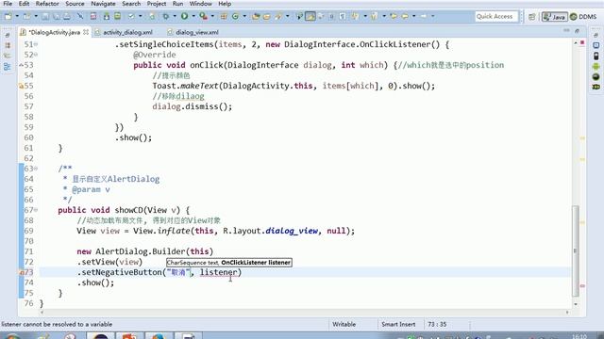The height and width of the screenshot is (339, 604).
Task: Click the underlined listener variable on line 73
Action: click(x=218, y=272)
